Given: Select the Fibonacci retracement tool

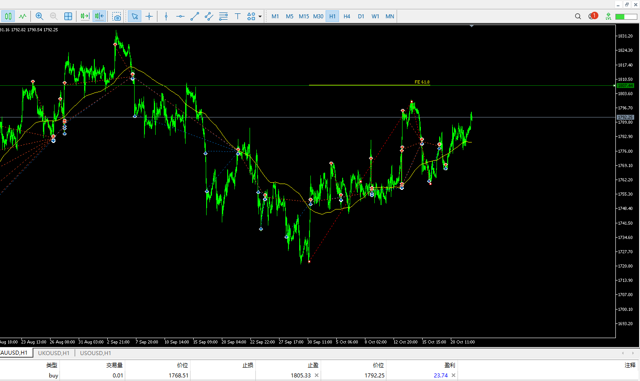Looking at the screenshot, I should 223,17.
